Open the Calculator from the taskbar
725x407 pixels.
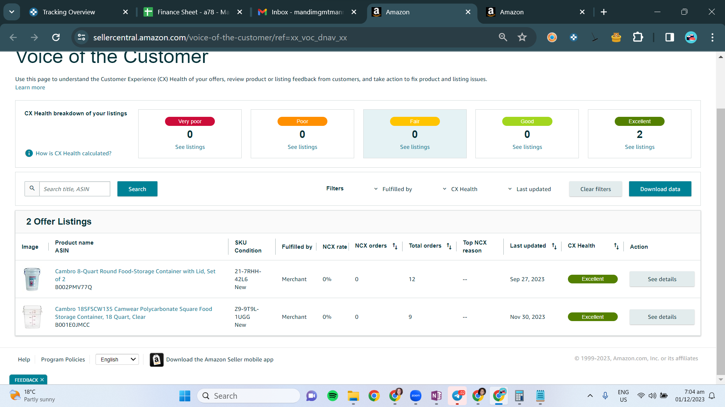520,396
